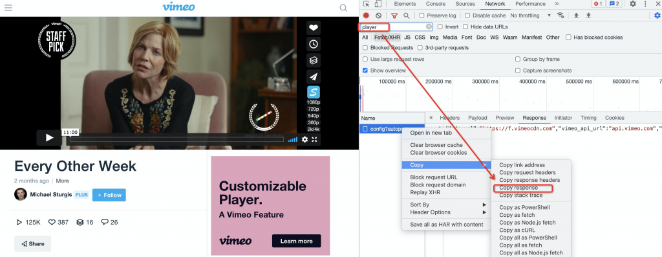
Task: Seek on the video progress bar
Action: (x=176, y=139)
